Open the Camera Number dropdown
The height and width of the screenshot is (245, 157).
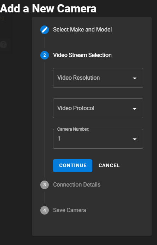point(98,139)
